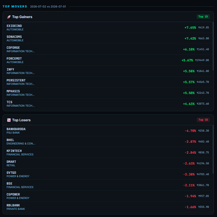Click the -2.38% loss value
Image resolution: width=217 pixels, height=217 pixels.
(189, 174)
